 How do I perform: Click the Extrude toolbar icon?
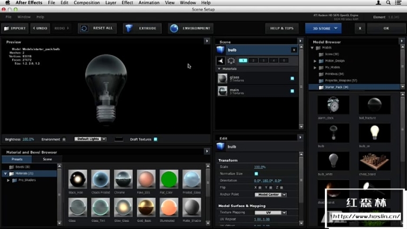coord(129,28)
